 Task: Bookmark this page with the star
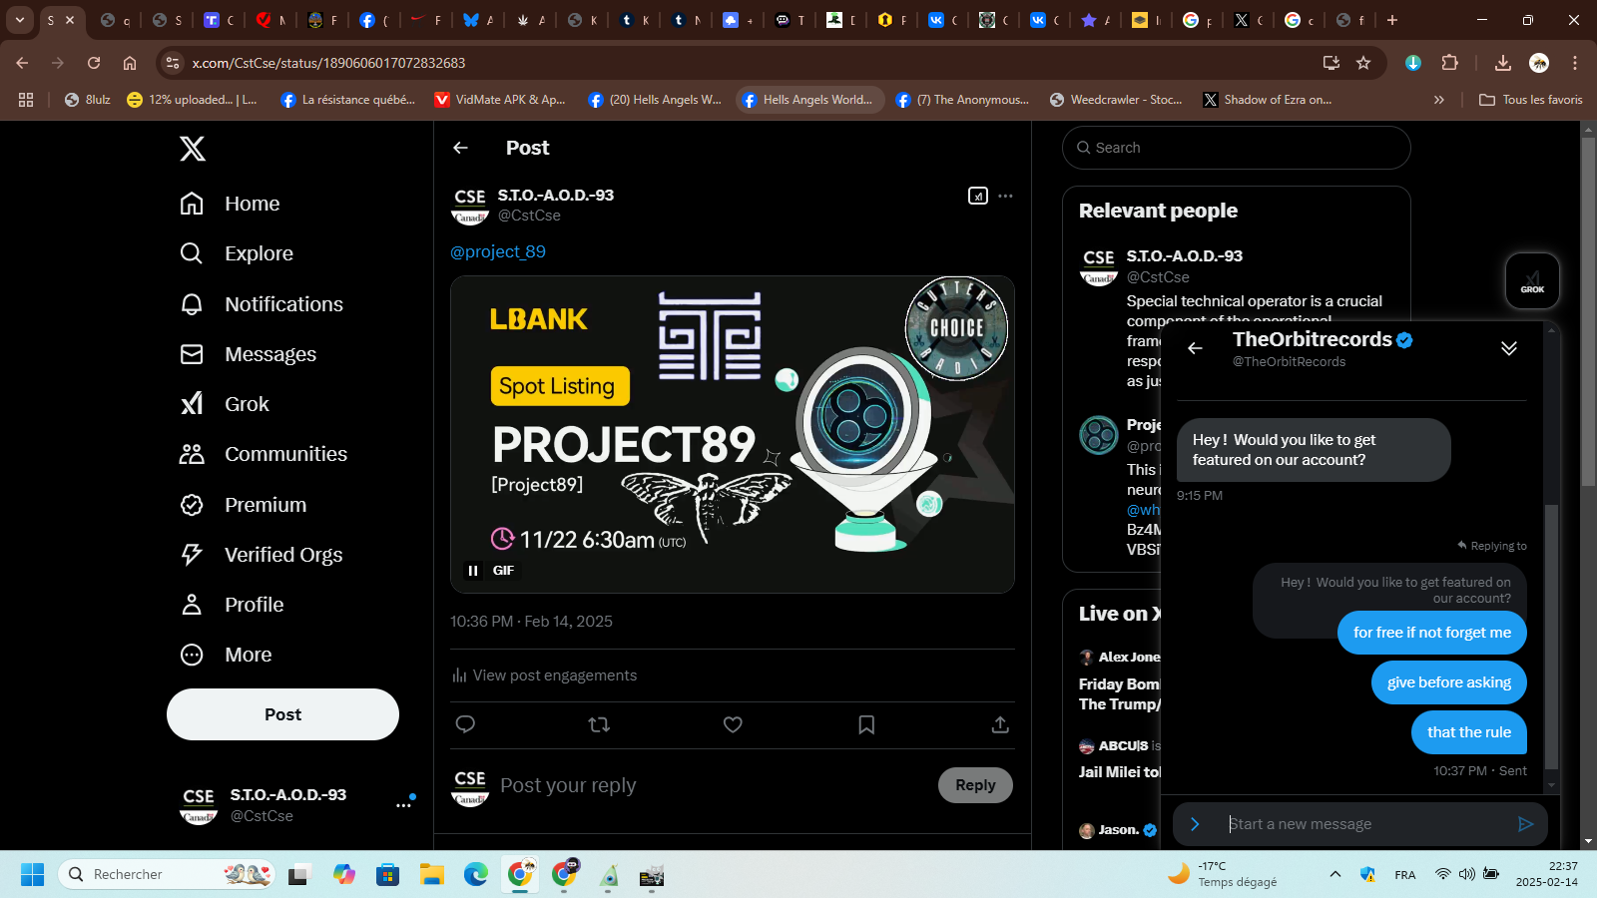point(1363,63)
